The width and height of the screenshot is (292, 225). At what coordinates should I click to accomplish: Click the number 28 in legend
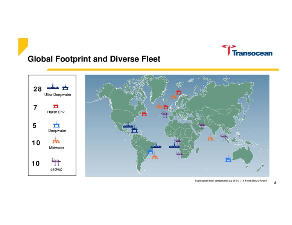pos(38,89)
